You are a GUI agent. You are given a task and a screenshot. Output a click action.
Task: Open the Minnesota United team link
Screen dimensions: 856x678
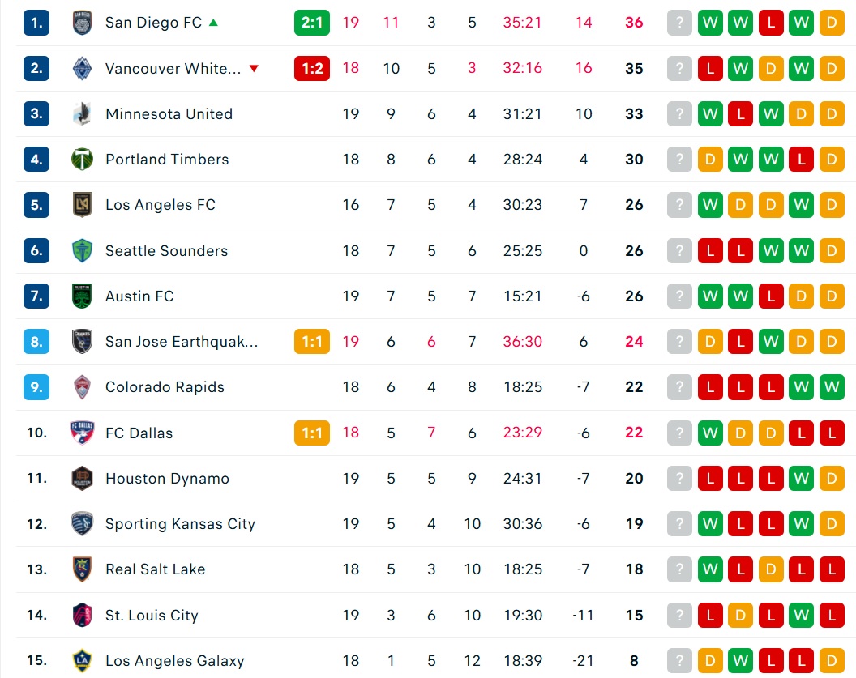[169, 114]
